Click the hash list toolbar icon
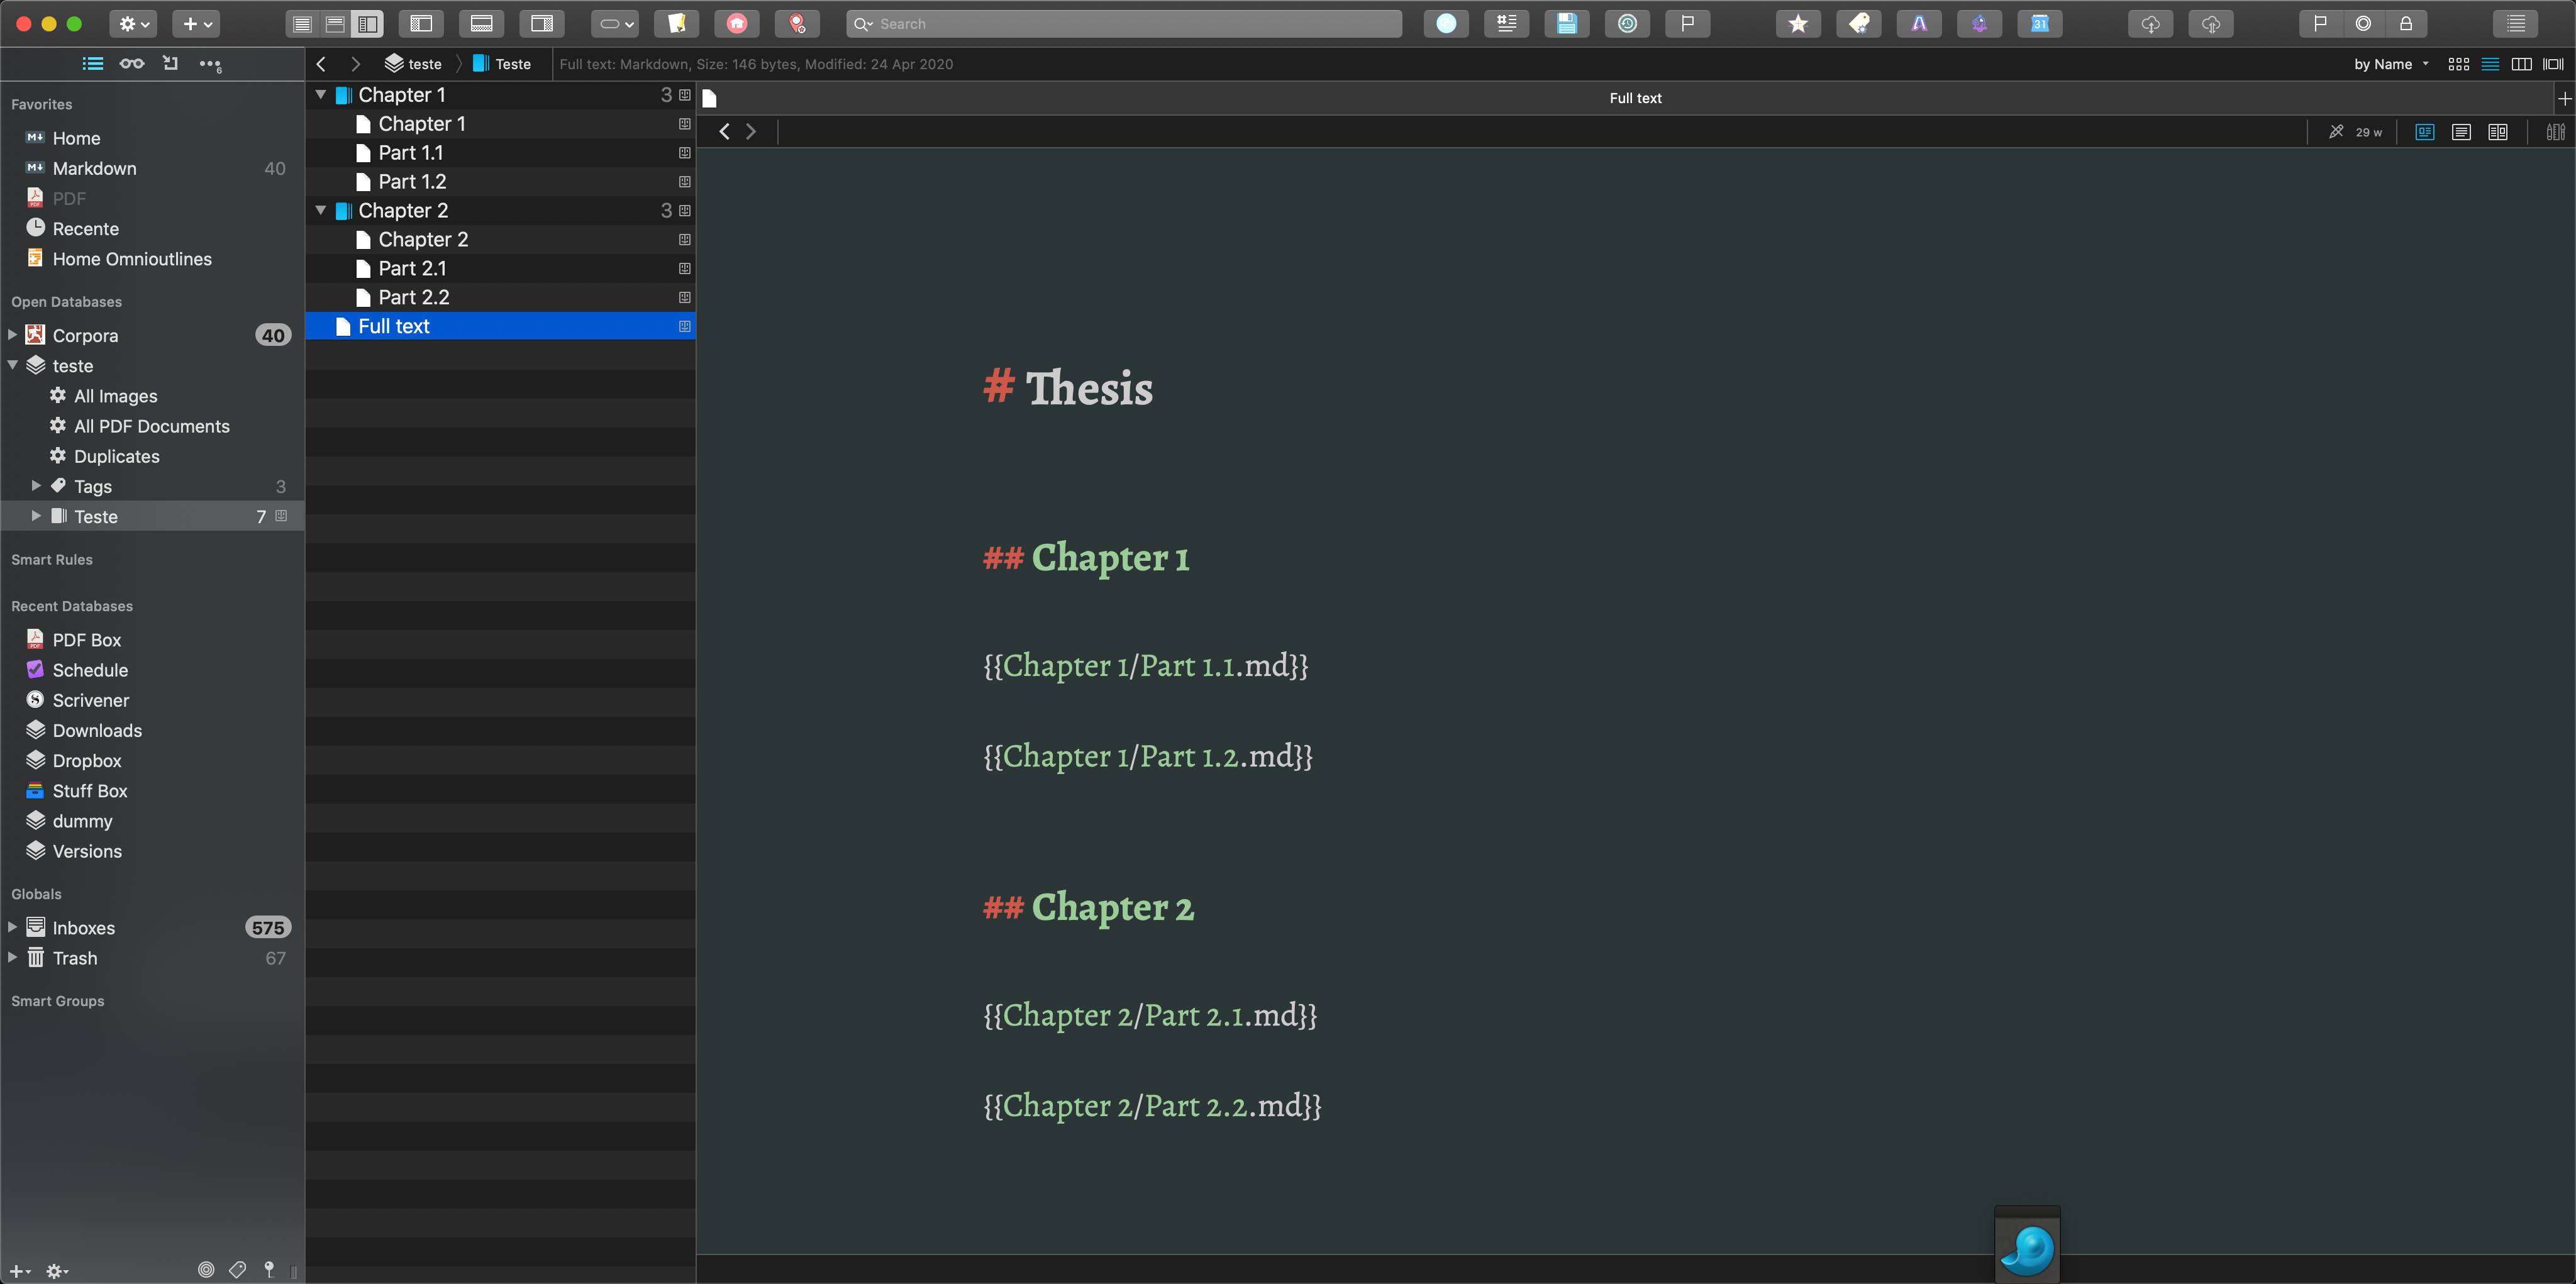This screenshot has height=1284, width=2576. pos(1506,24)
